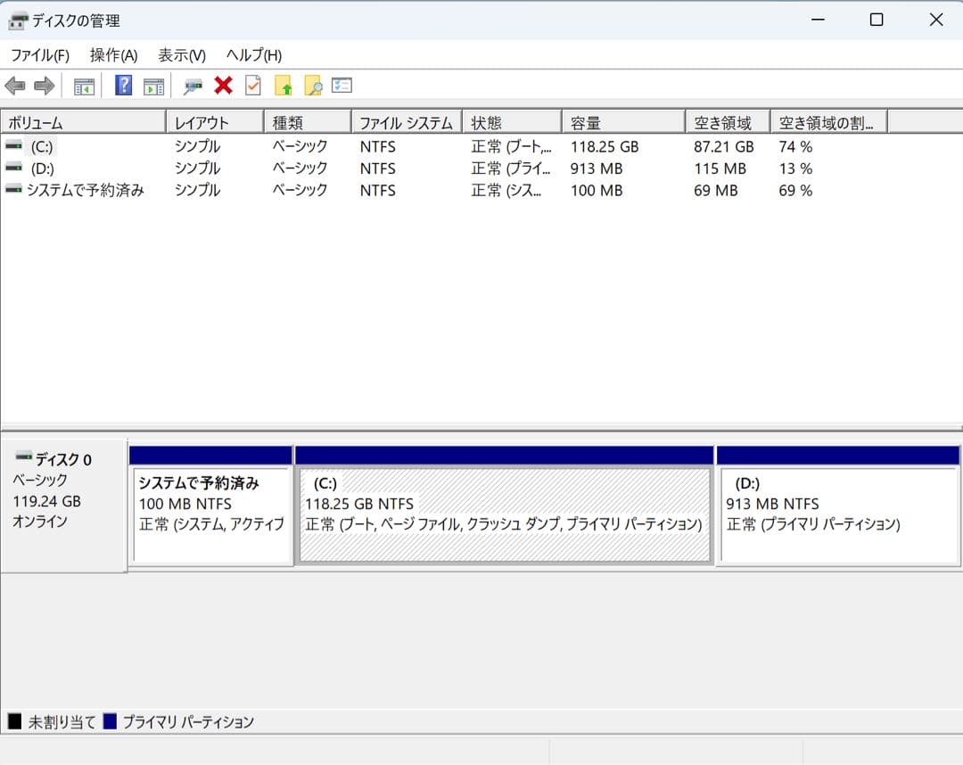Image resolution: width=963 pixels, height=765 pixels.
Task: Click the 13 % free percentage cell
Action: [795, 169]
